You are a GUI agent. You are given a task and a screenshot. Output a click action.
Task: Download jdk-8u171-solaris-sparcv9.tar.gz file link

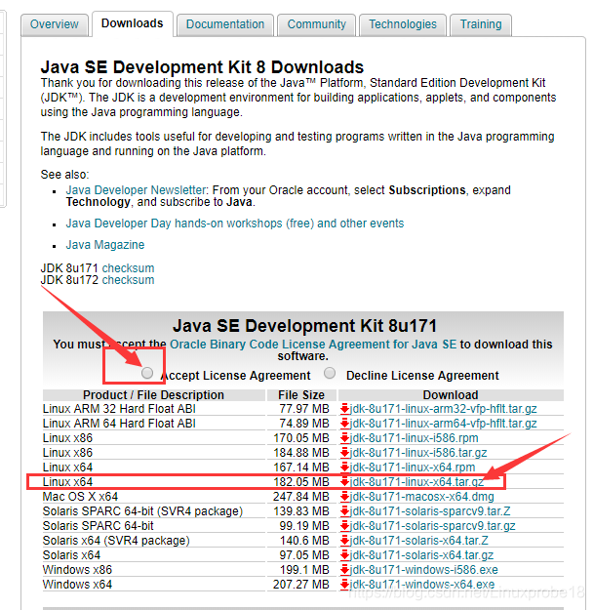[432, 526]
